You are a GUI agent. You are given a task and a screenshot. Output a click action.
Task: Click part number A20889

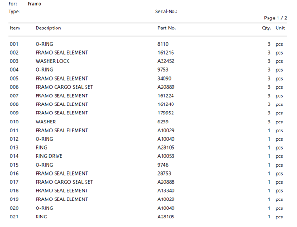pyautogui.click(x=165, y=87)
